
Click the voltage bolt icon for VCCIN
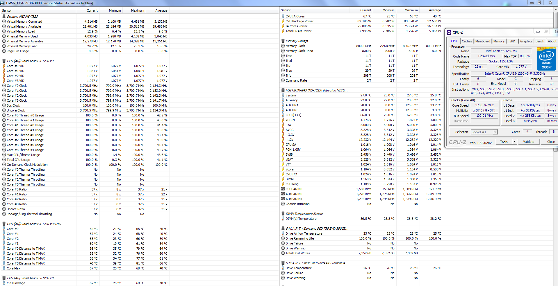pyautogui.click(x=283, y=120)
